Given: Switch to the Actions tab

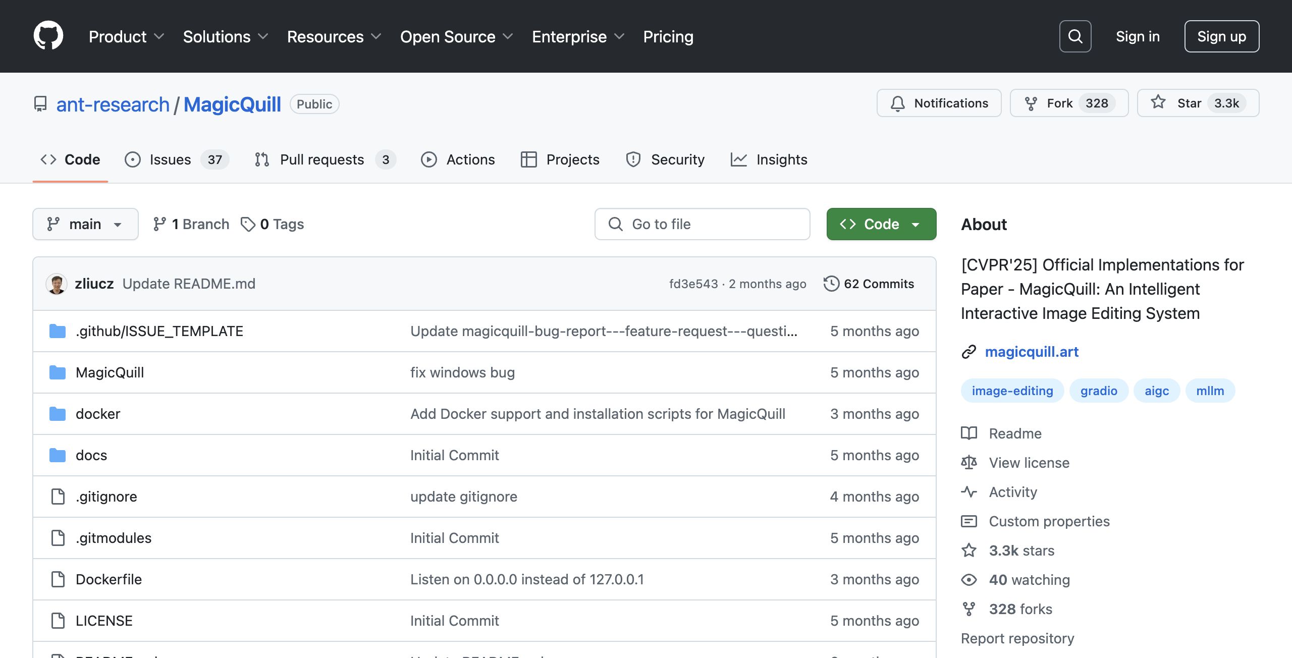Looking at the screenshot, I should point(458,159).
